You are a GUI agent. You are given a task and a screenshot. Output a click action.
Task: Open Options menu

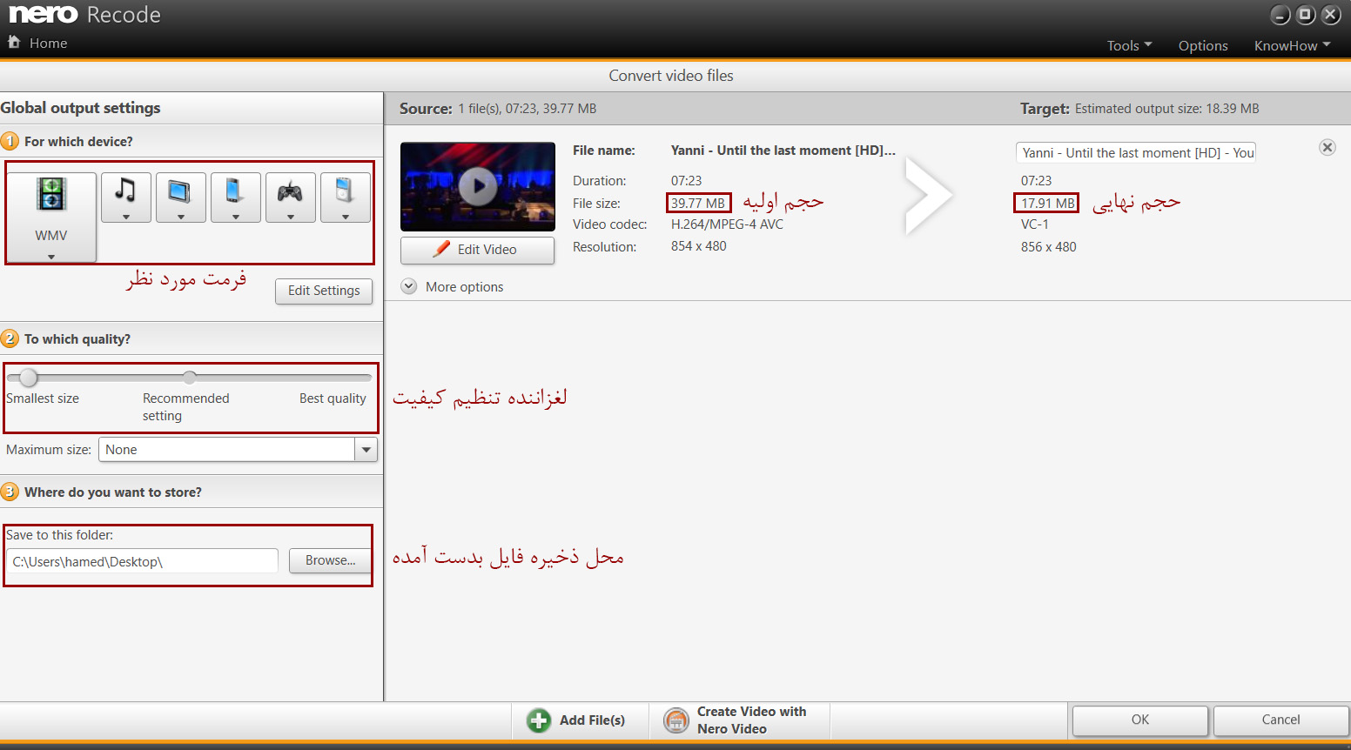[1203, 45]
